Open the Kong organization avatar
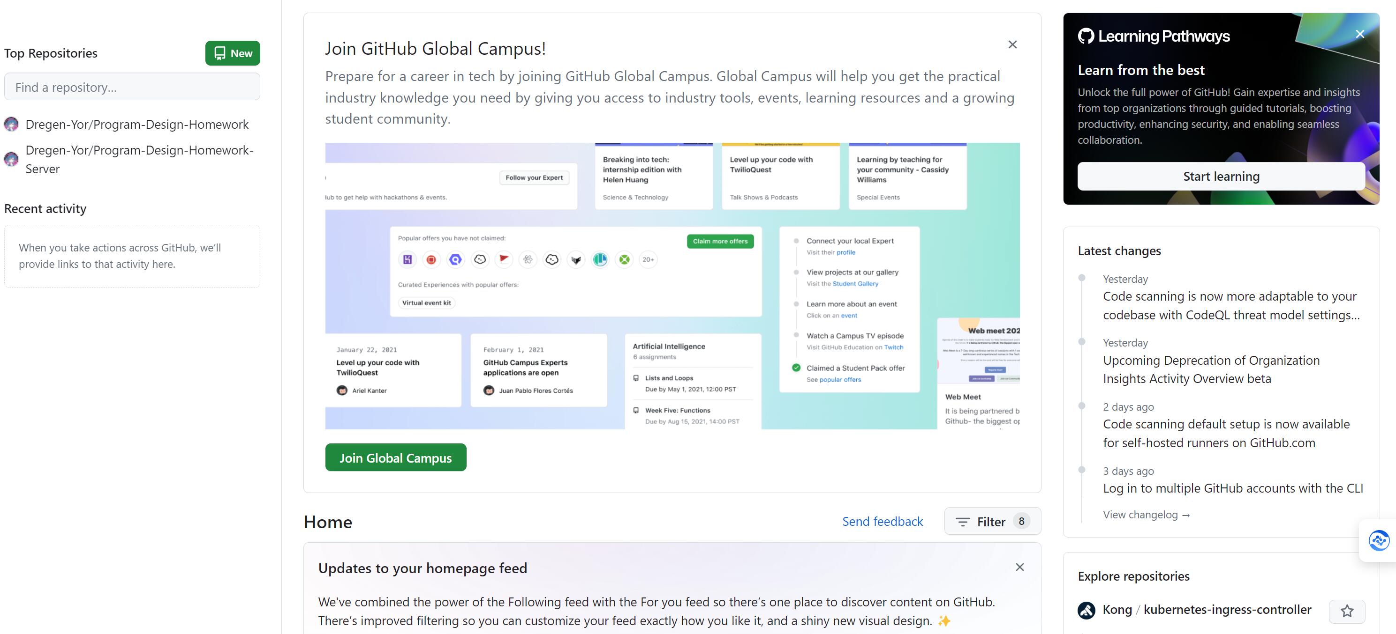The image size is (1396, 634). click(x=1086, y=610)
